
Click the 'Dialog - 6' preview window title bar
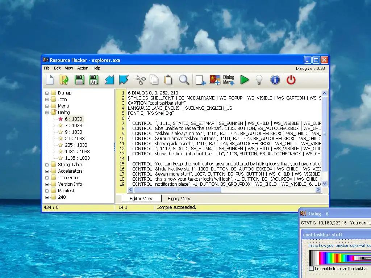coord(335,214)
